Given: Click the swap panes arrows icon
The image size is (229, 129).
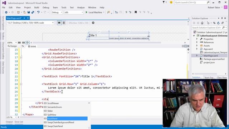Looking at the screenshot, I should (23, 46).
